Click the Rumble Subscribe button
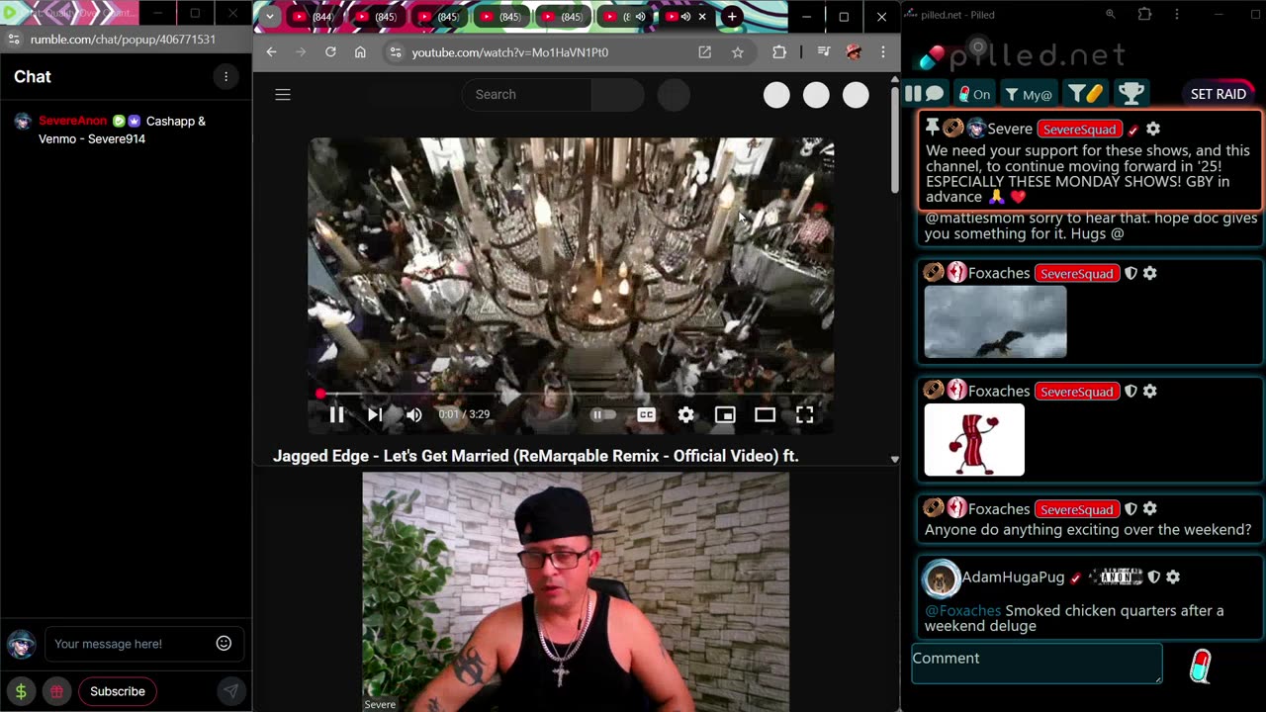This screenshot has width=1266, height=712. click(x=118, y=691)
